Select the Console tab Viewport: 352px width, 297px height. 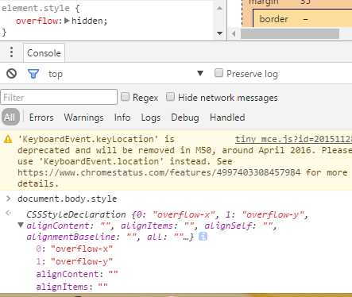tap(44, 53)
